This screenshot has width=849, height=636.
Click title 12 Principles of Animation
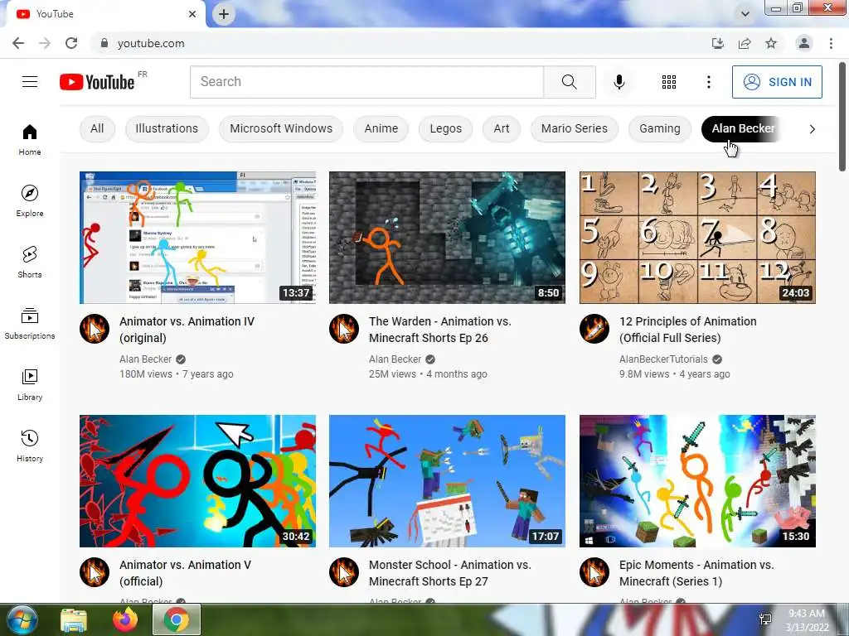point(687,330)
